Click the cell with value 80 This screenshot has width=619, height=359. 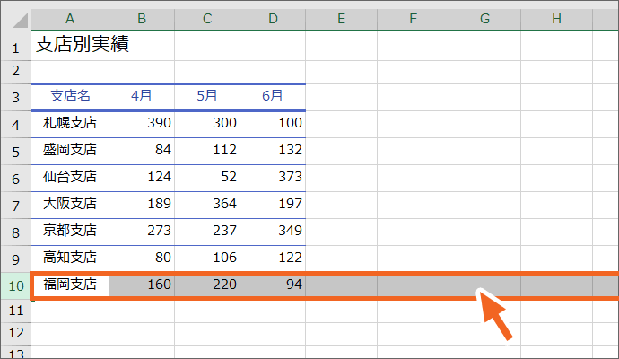142,258
